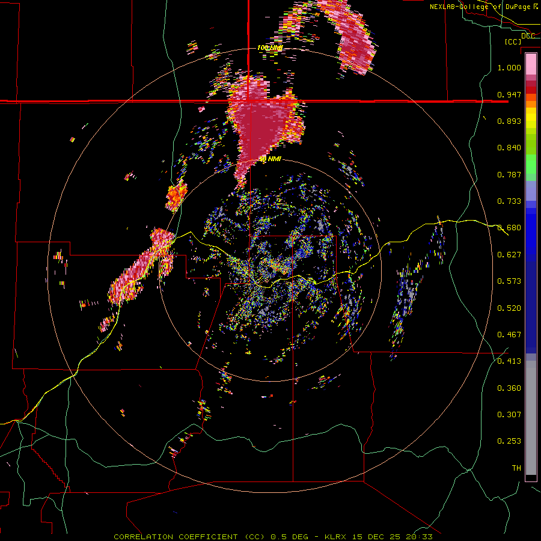Click the TH threshold legend label
This screenshot has height=541, width=541.
(516, 468)
